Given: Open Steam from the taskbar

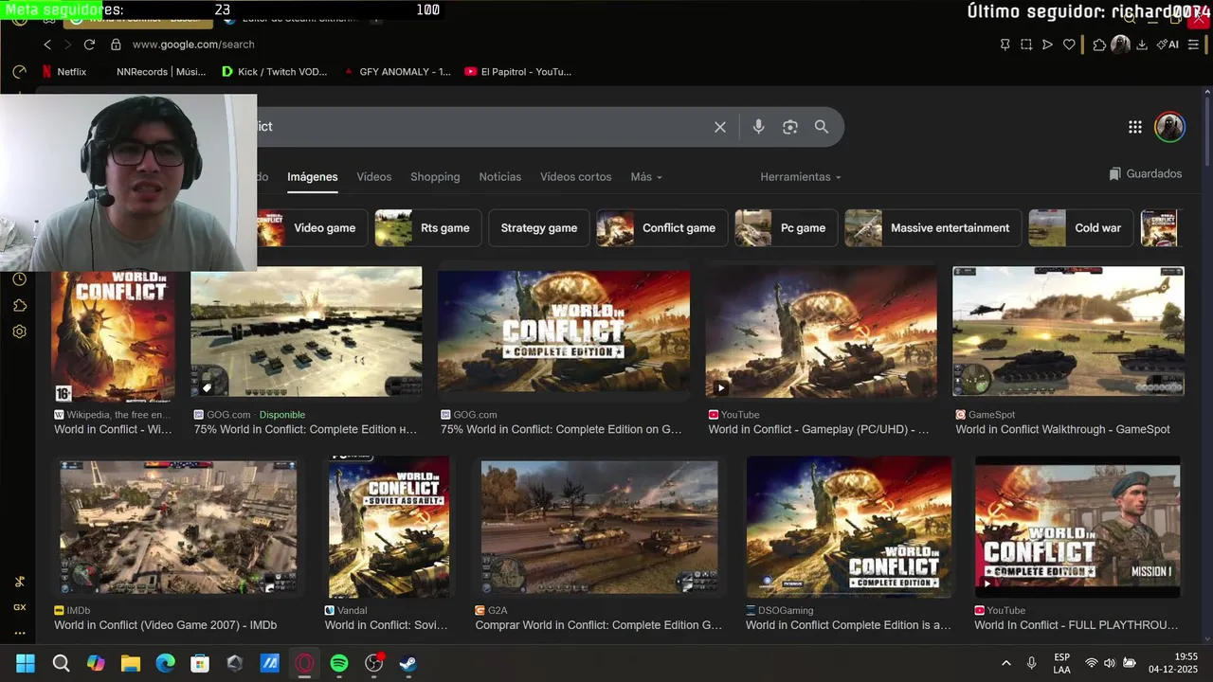Looking at the screenshot, I should click(407, 663).
